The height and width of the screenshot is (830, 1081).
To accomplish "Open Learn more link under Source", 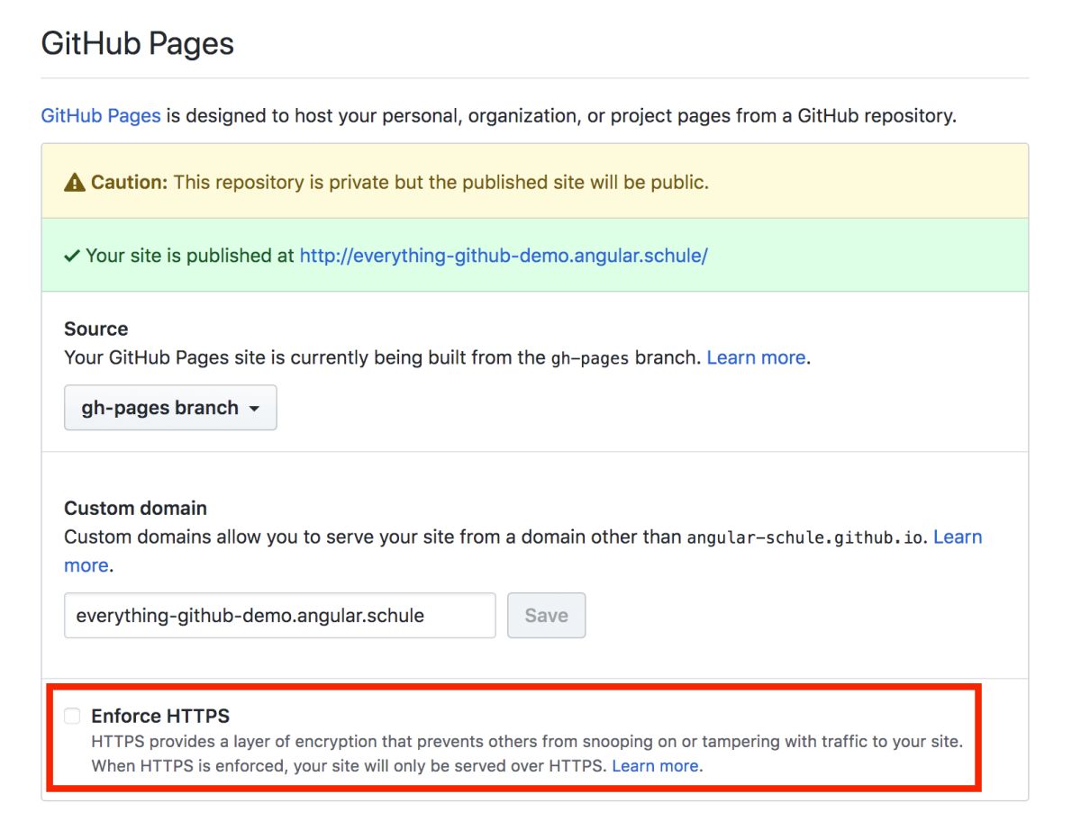I will click(756, 357).
